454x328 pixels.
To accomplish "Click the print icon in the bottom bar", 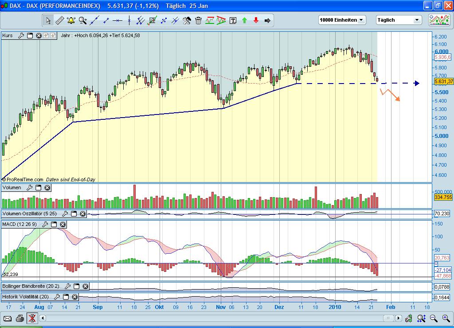I will pos(20,318).
